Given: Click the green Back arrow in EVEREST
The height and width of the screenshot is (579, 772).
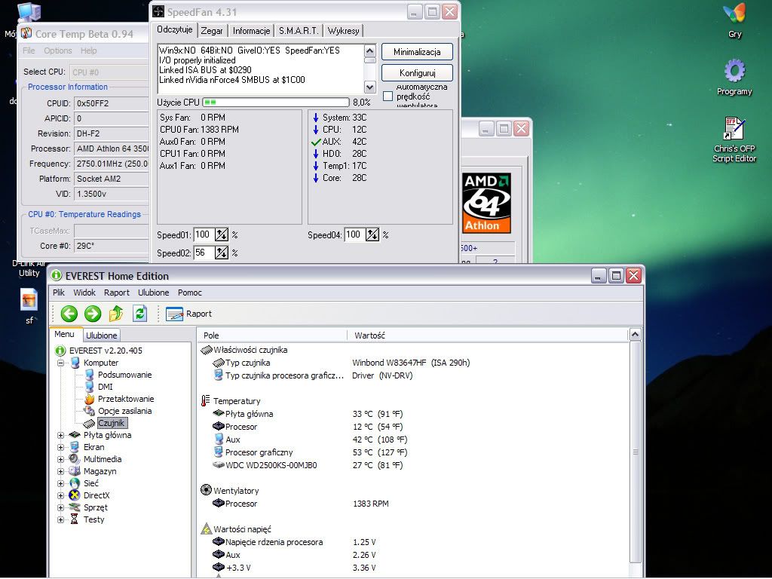Looking at the screenshot, I should tap(69, 314).
